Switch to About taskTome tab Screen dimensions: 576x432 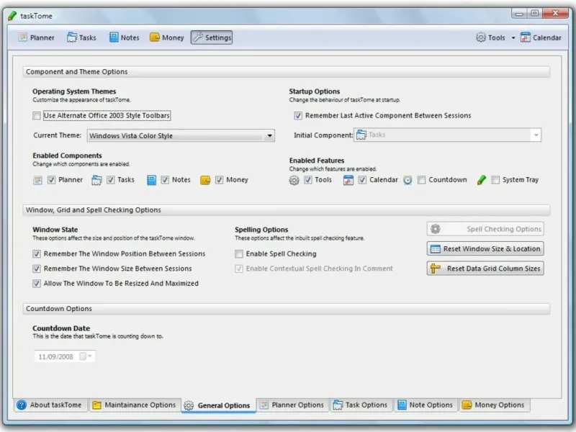[50, 405]
